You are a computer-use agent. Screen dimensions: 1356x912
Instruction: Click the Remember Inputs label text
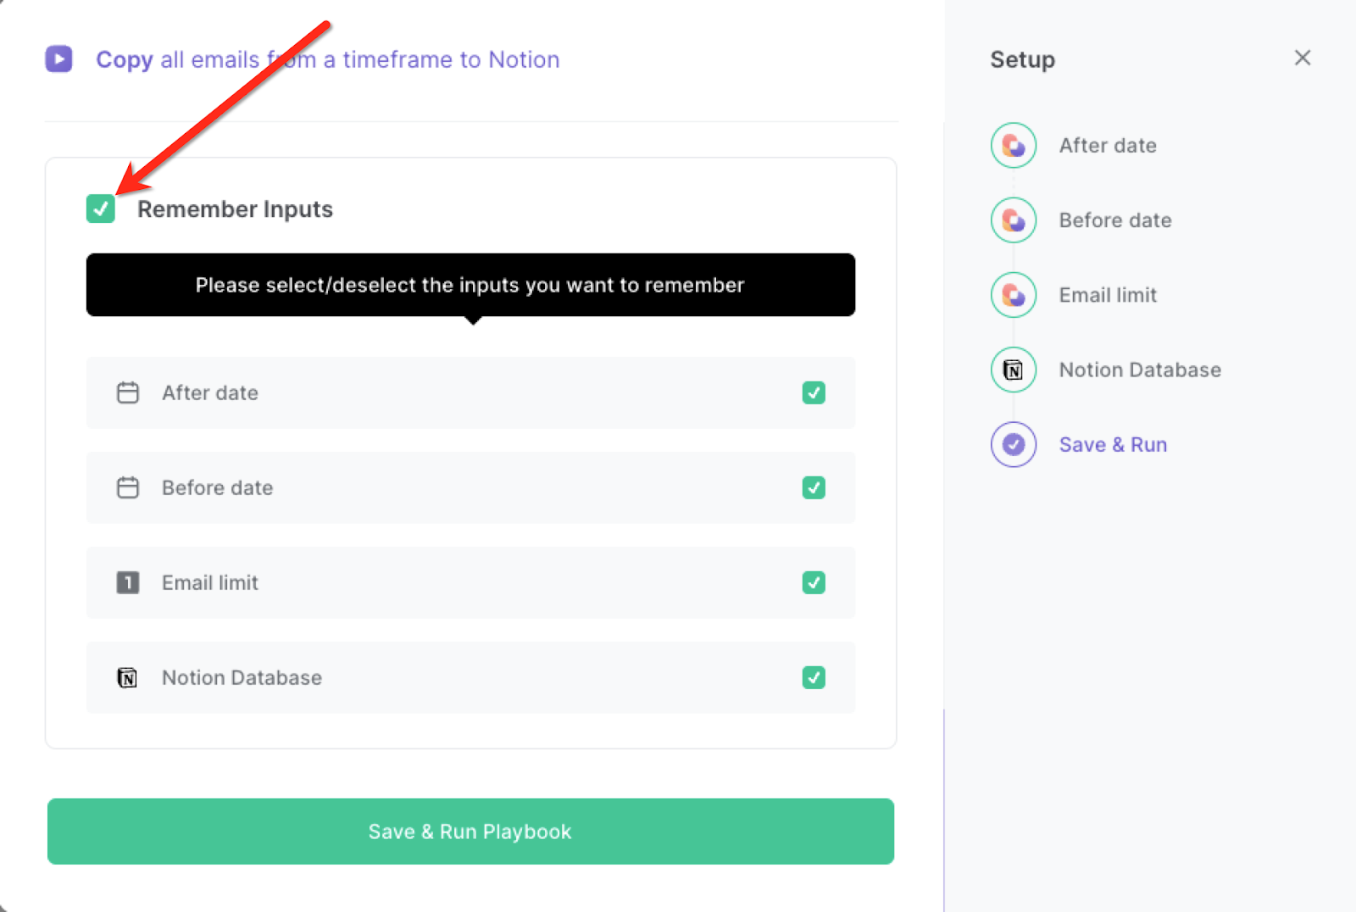(235, 209)
